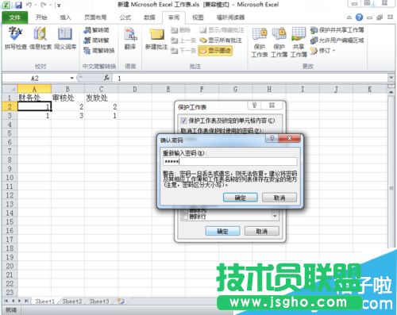The height and width of the screenshot is (315, 397).
Task: Switch to the Page Layout (页面布局) tab
Action: [x=95, y=17]
